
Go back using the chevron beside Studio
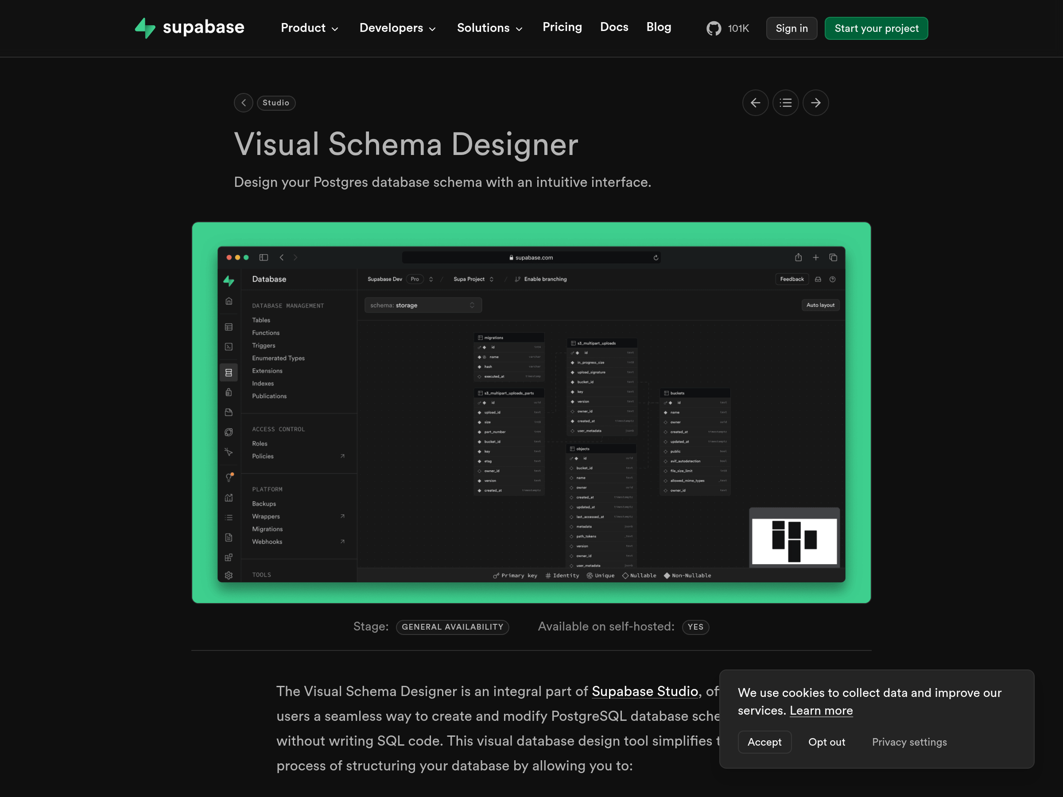[244, 103]
